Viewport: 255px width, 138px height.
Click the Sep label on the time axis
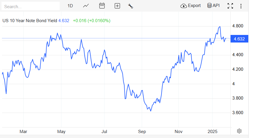point(142,132)
